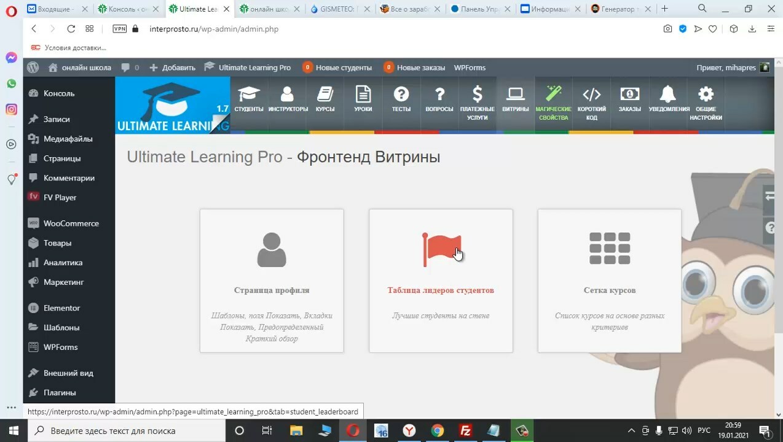783x442 pixels.
Task: Open the help question mark side tab
Action: pyautogui.click(x=770, y=228)
